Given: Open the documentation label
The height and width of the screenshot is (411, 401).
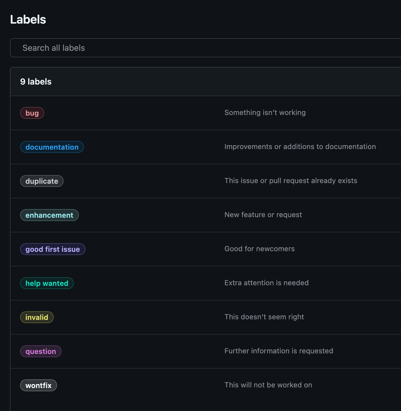Looking at the screenshot, I should [52, 147].
